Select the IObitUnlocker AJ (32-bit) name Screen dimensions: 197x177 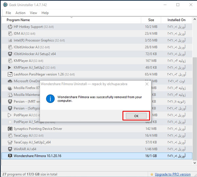[32, 47]
